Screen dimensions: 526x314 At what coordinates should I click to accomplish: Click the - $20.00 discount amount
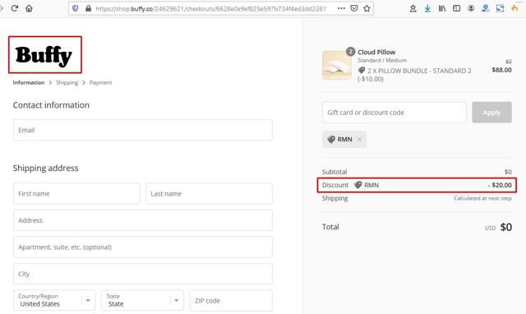[x=500, y=185]
